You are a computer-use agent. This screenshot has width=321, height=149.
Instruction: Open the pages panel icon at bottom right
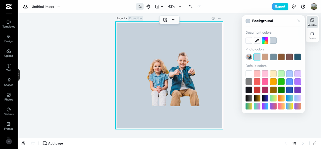(x=315, y=143)
